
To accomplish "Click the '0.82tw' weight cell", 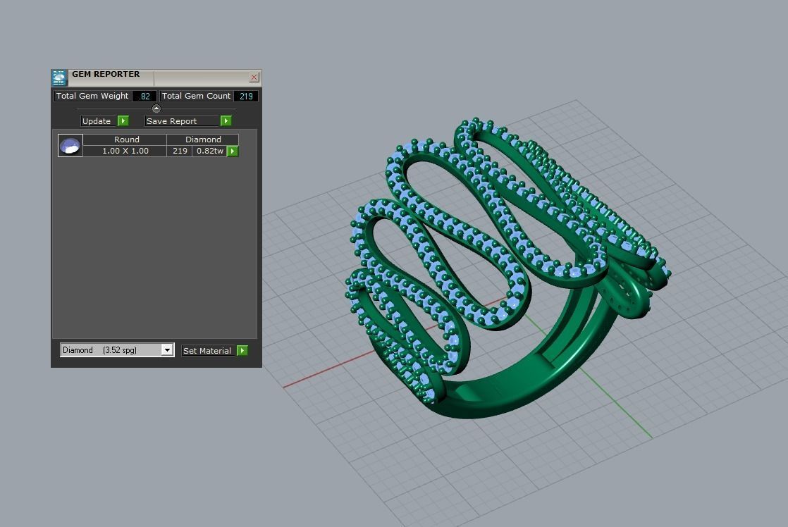I will [209, 151].
